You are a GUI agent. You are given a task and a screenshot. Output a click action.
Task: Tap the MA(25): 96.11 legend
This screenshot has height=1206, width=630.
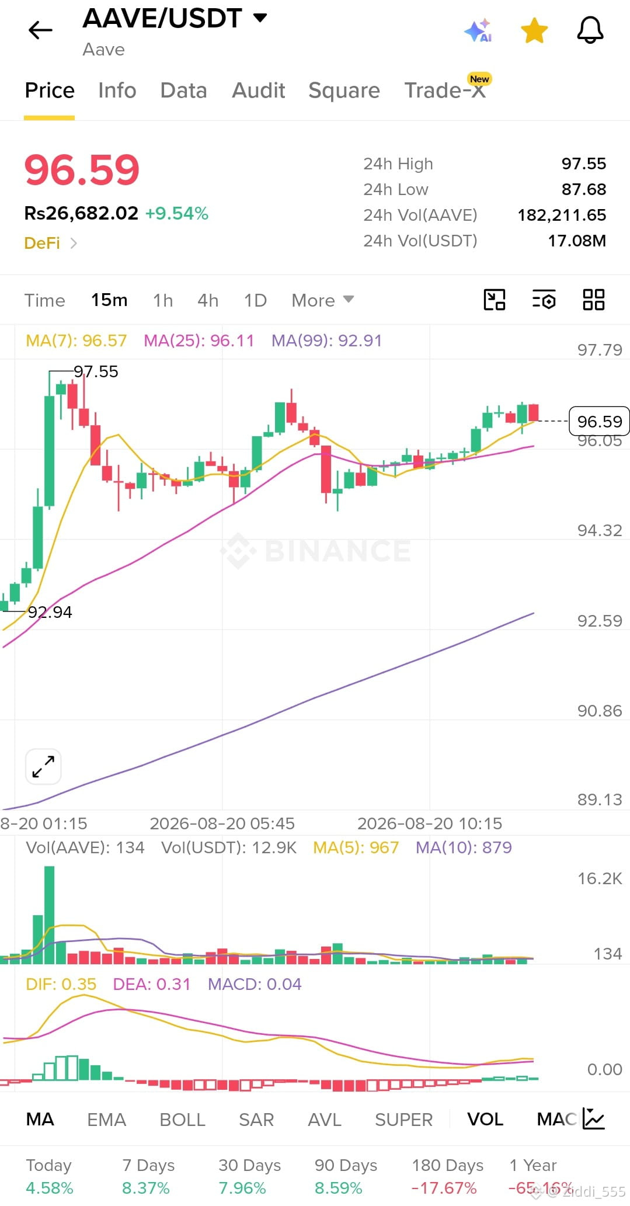[x=199, y=340]
